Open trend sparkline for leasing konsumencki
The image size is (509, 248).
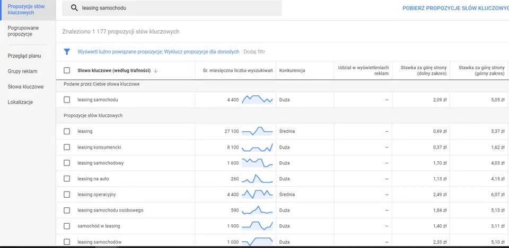coord(258,147)
